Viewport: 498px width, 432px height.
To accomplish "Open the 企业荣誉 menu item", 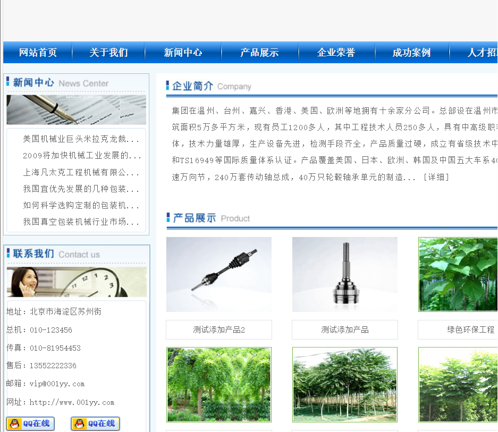I will (336, 53).
